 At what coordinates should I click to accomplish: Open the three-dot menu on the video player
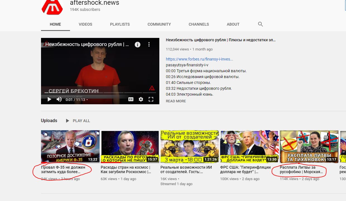(x=149, y=44)
